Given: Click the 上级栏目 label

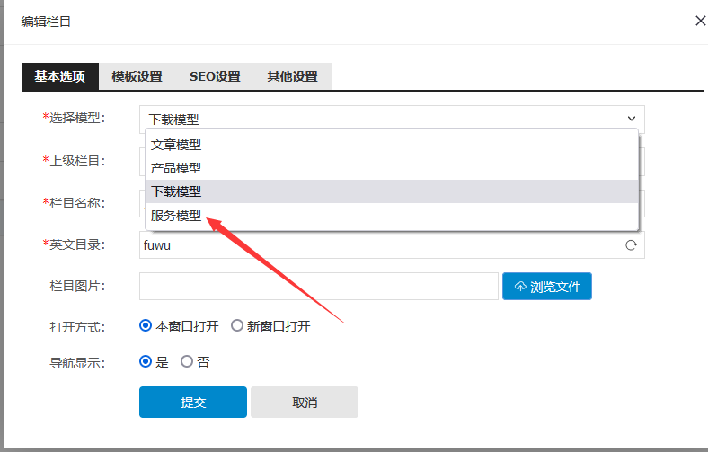Looking at the screenshot, I should (x=74, y=161).
